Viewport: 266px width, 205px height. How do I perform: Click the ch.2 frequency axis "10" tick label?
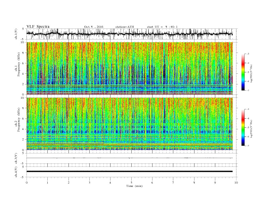coord(23,98)
